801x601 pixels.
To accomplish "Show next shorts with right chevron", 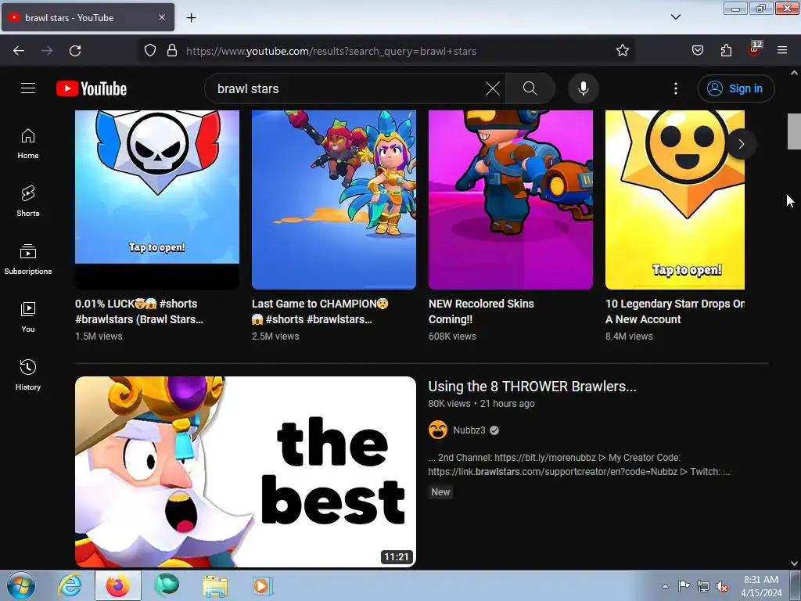I will pos(742,144).
